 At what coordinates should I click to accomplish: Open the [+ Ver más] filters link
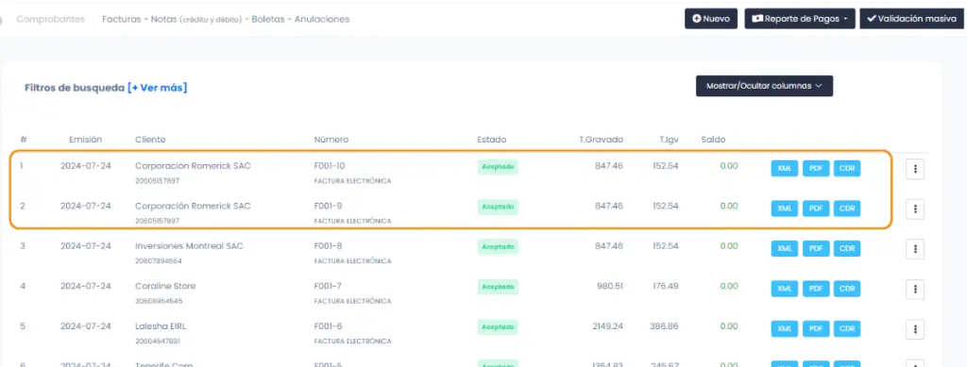tap(158, 88)
